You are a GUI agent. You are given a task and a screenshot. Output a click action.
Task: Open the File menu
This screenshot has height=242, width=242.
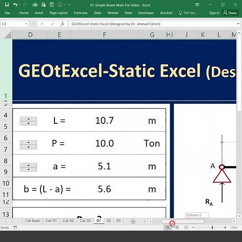pyautogui.click(x=7, y=13)
